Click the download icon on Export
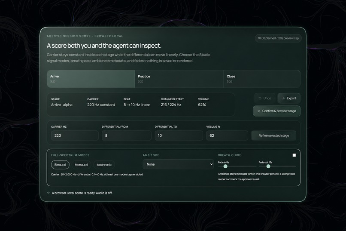Viewport: 346px width, 231px height. pyautogui.click(x=283, y=99)
